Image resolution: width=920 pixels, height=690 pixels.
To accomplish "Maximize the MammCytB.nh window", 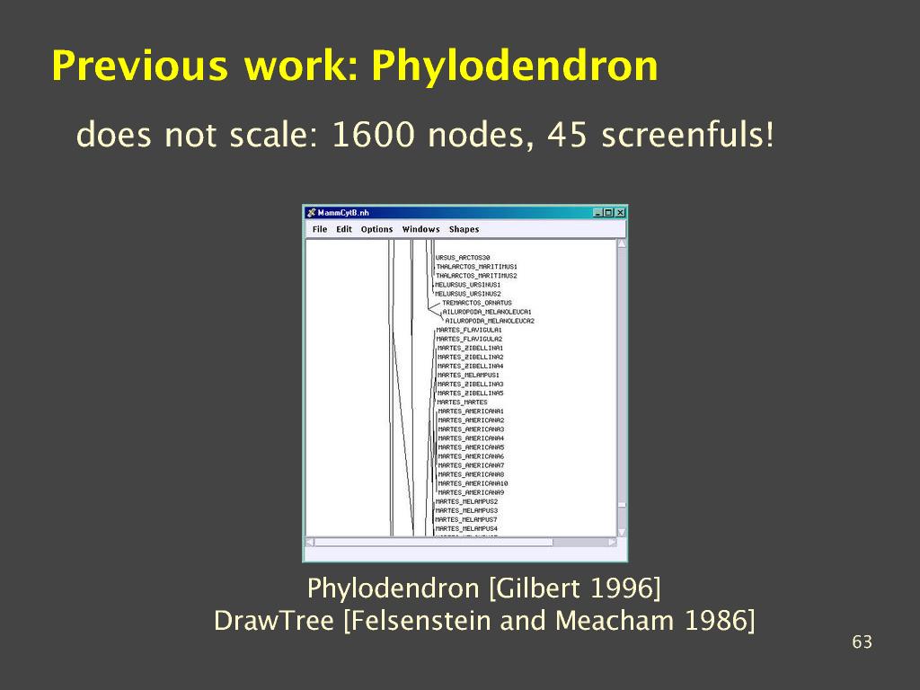I will pos(608,213).
